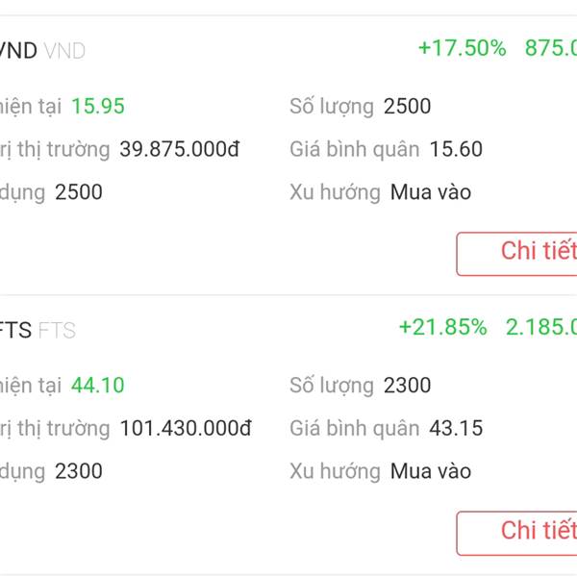
Task: Click FTS profit amount 2.185.0
Action: pos(541,327)
